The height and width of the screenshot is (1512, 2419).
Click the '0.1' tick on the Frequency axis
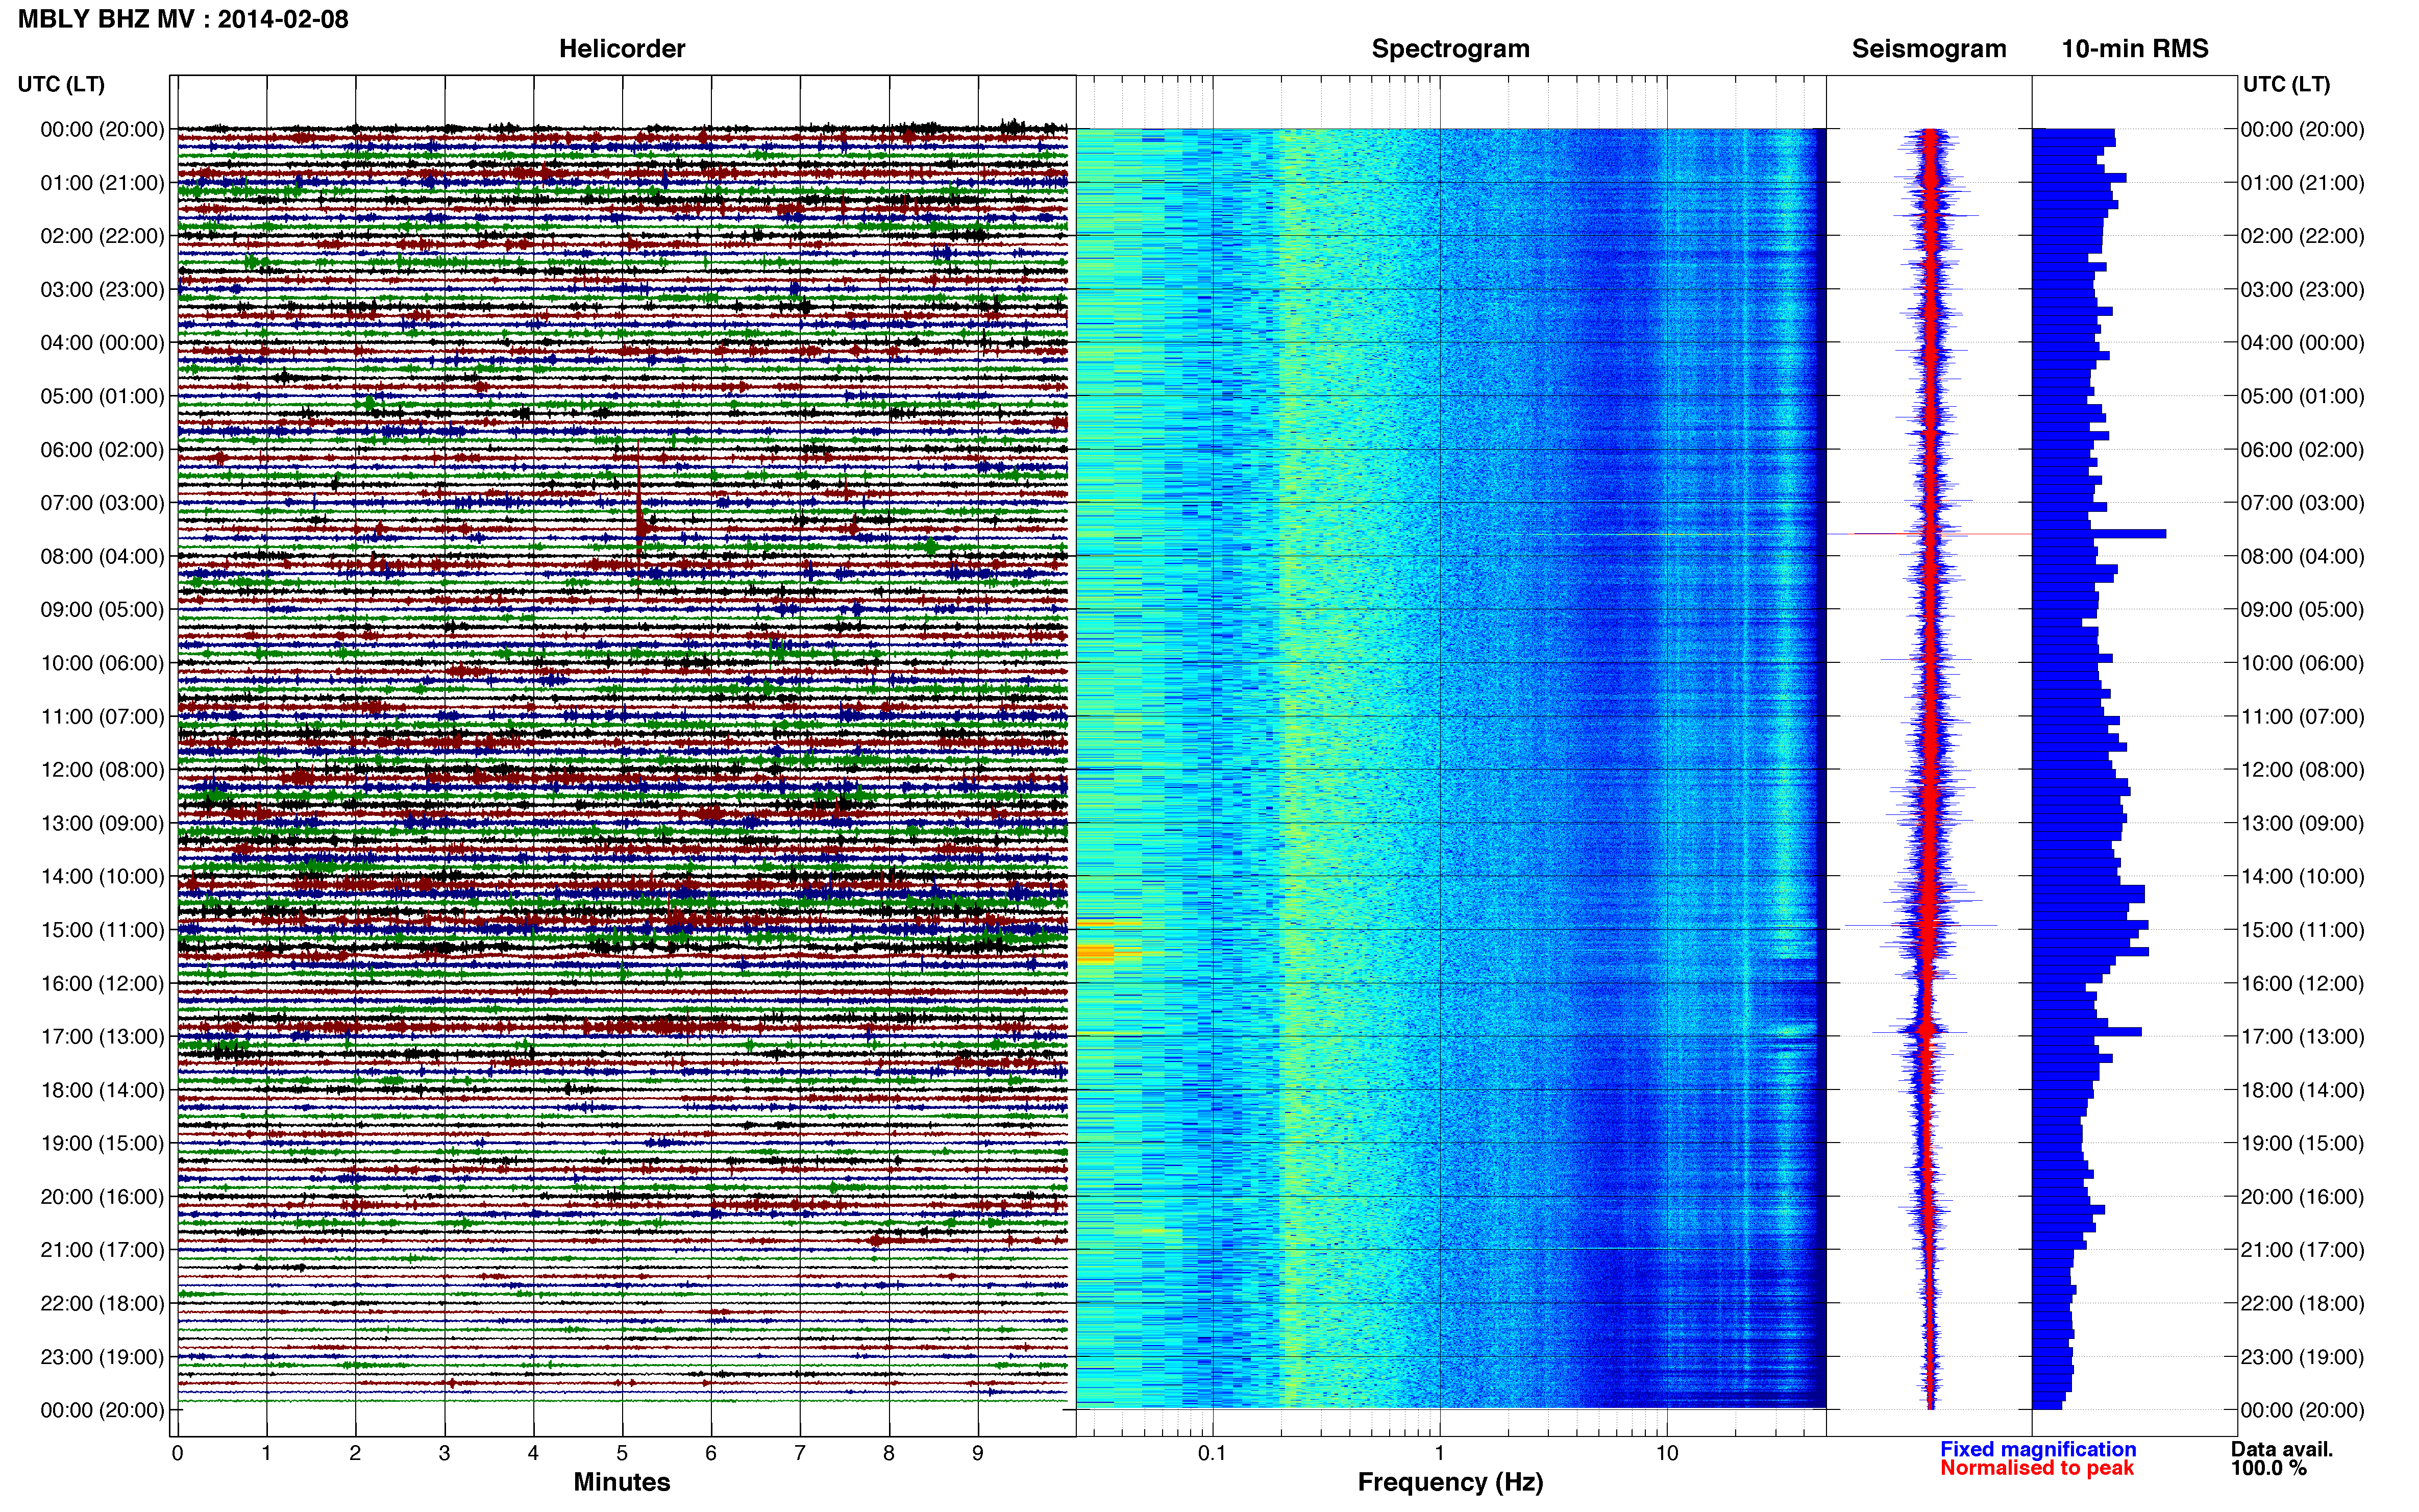coord(1212,1453)
